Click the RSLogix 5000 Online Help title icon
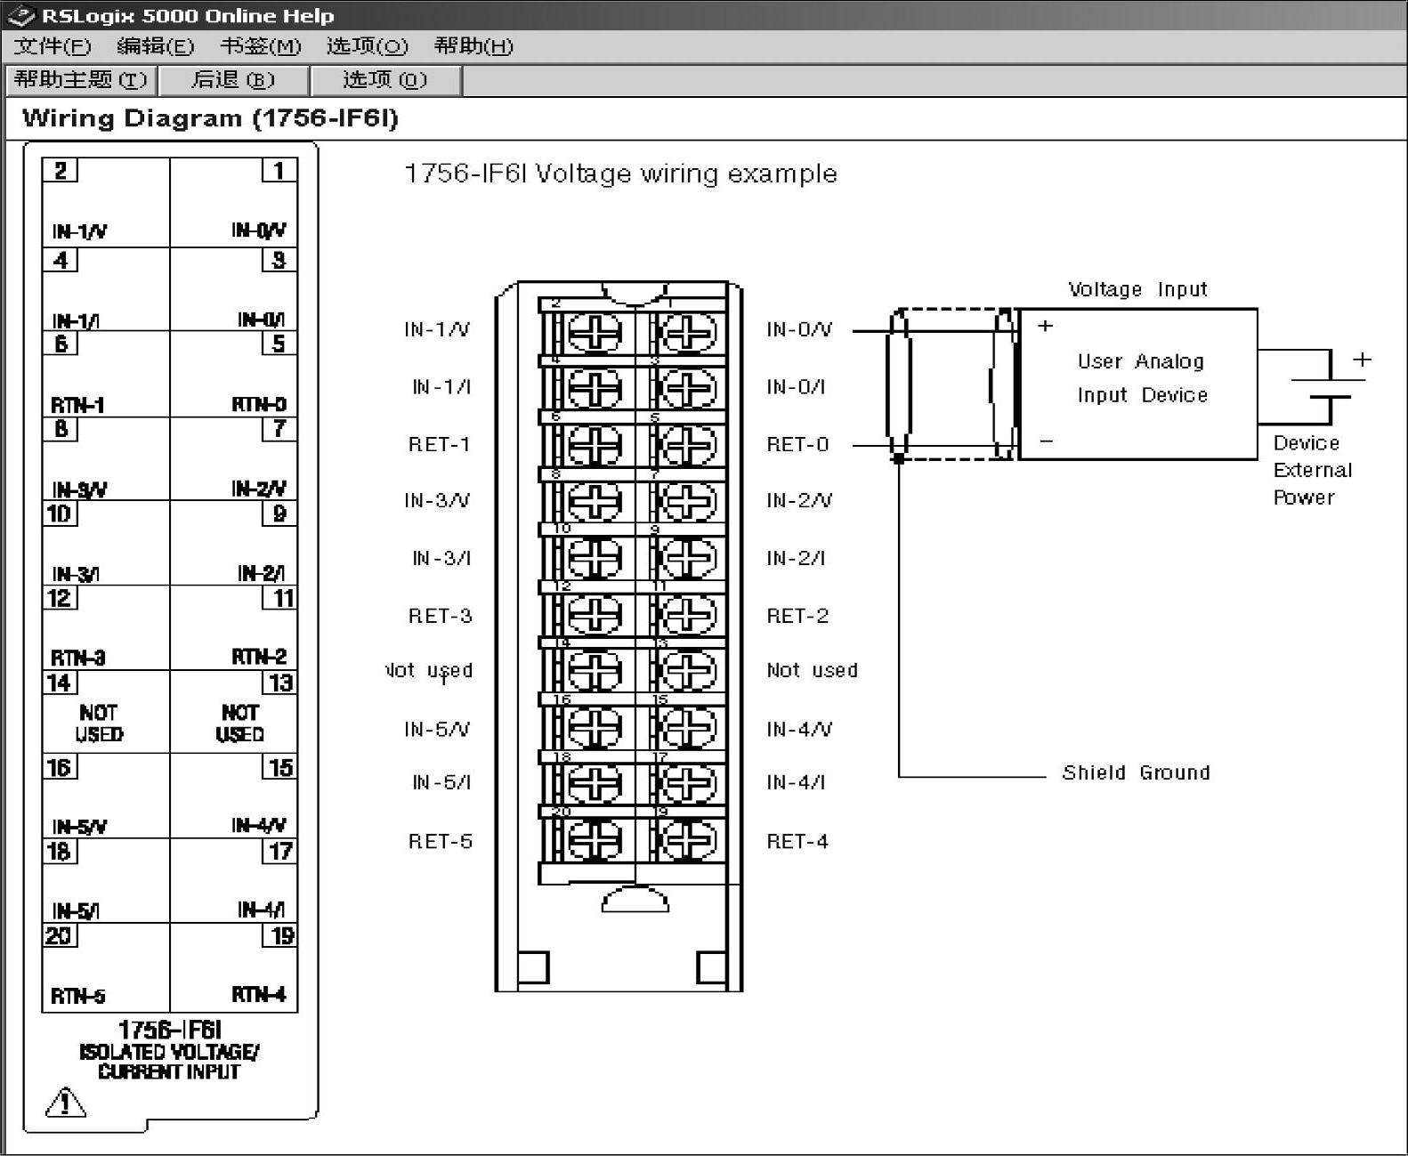Image resolution: width=1408 pixels, height=1156 pixels. 20,16
